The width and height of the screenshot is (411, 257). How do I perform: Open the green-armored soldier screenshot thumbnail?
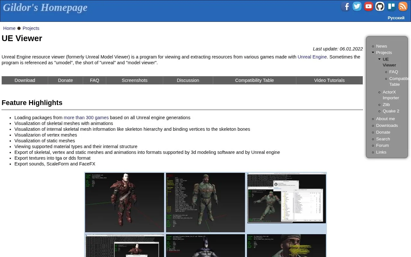point(205,202)
